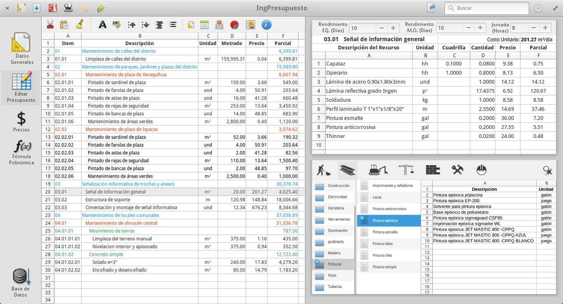Select the tower crane category icon
Image resolution: width=563 pixels, height=304 pixels.
[406, 170]
